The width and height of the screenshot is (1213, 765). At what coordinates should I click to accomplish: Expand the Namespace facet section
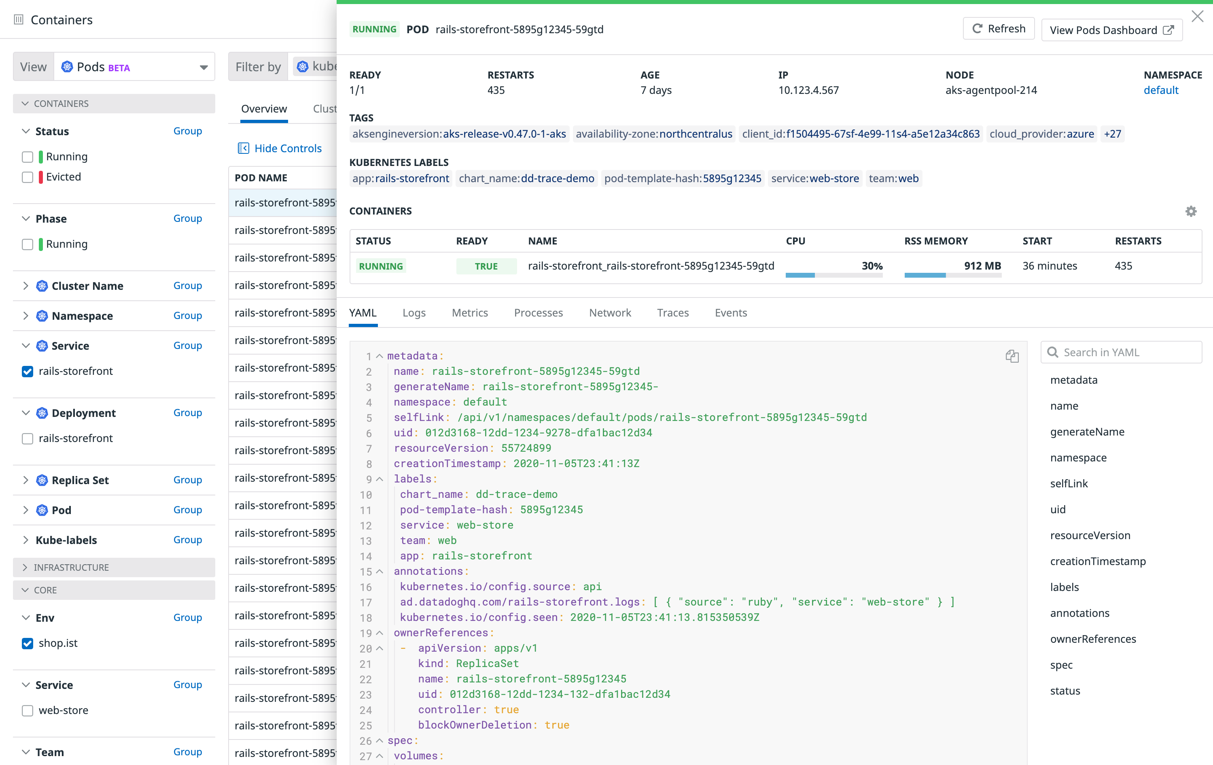click(x=25, y=316)
